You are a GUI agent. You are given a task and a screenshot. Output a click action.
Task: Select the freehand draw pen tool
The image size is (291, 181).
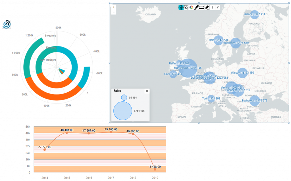pyautogui.click(x=197, y=7)
